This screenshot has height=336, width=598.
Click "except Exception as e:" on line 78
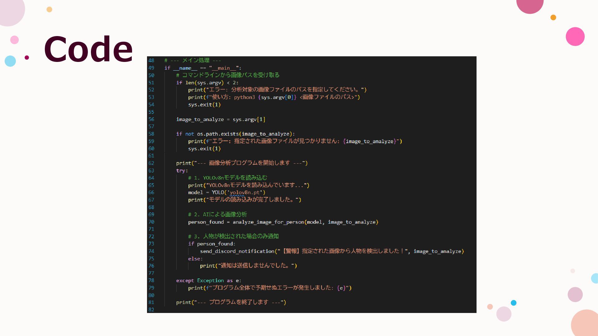coord(209,280)
